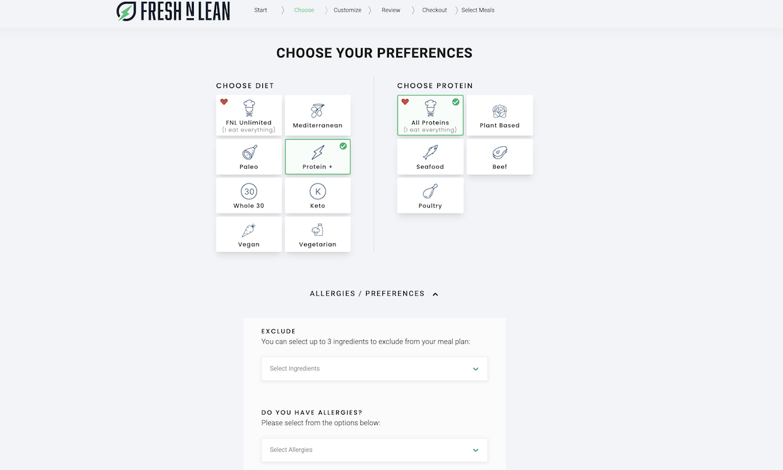The height and width of the screenshot is (470, 783).
Task: Choose the Paleo diet meat icon
Action: (x=249, y=153)
